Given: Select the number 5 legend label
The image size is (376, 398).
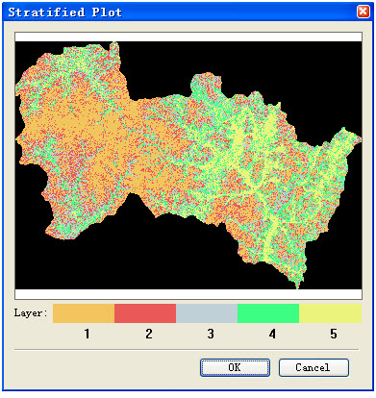Looking at the screenshot, I should tap(334, 334).
